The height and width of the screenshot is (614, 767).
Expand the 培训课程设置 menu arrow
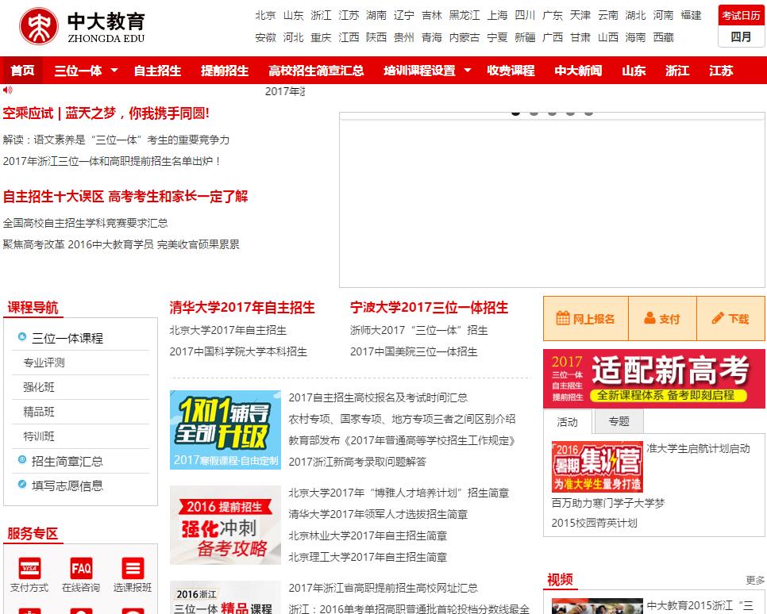pyautogui.click(x=467, y=71)
